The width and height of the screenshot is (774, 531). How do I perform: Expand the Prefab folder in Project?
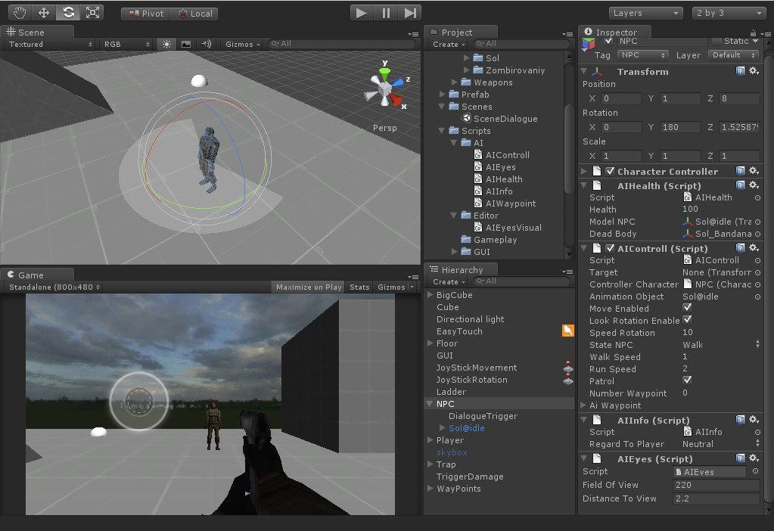click(x=443, y=95)
